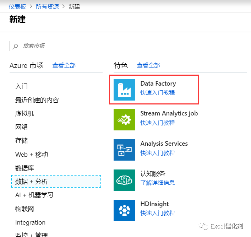The width and height of the screenshot is (251, 237).
Task: Select the Analysis Services icon
Action: 124,150
